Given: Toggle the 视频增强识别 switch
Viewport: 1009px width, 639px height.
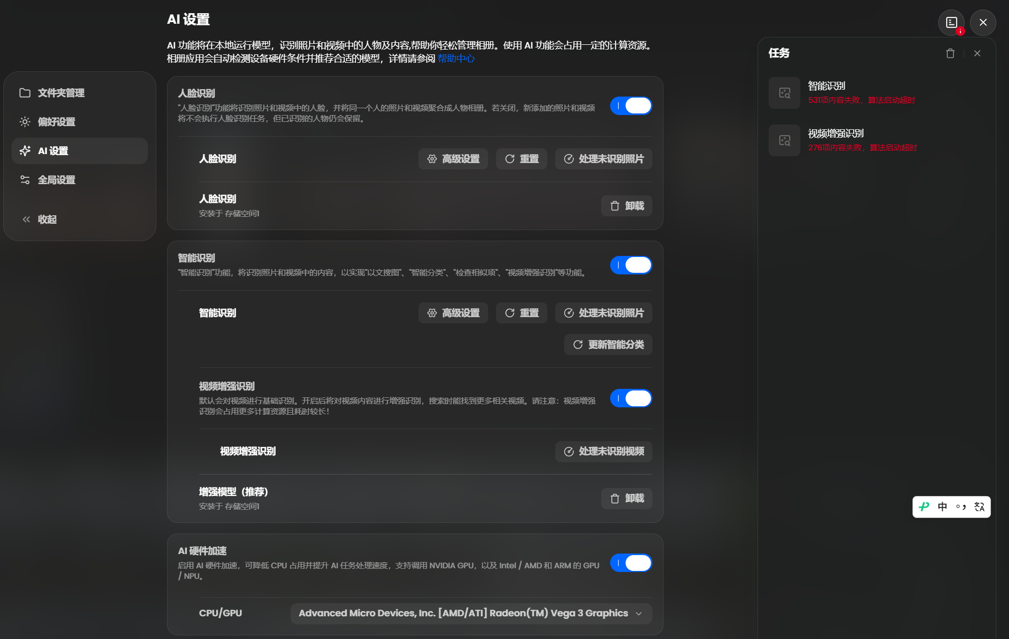Looking at the screenshot, I should (631, 398).
